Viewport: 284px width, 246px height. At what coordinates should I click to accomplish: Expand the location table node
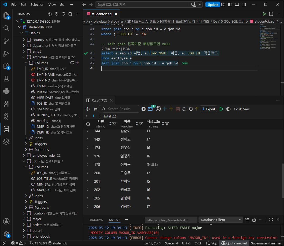click(24, 213)
